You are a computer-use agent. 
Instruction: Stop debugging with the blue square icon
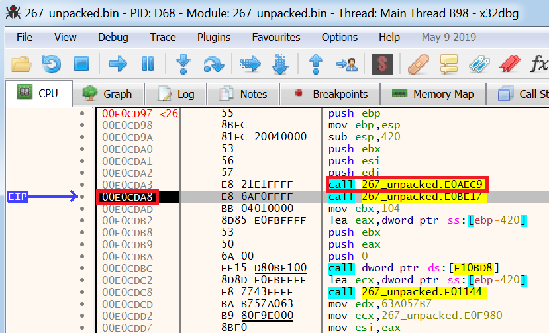81,64
